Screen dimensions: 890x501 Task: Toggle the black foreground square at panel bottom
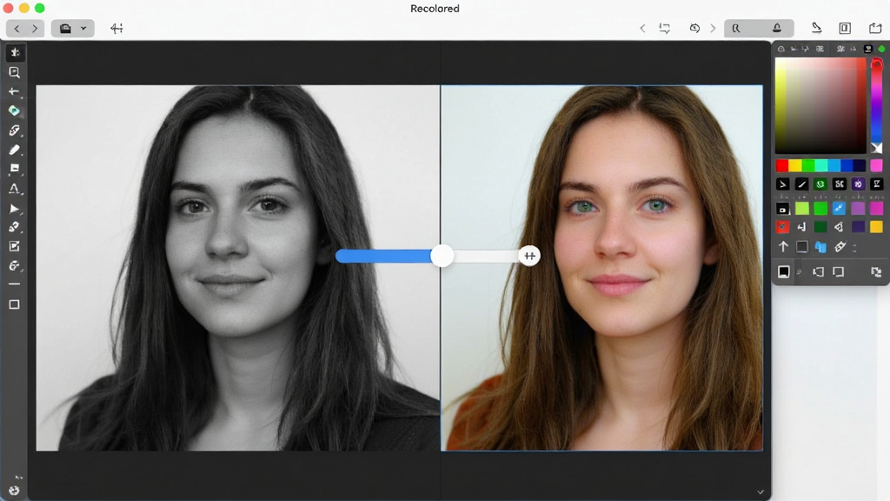pos(783,272)
